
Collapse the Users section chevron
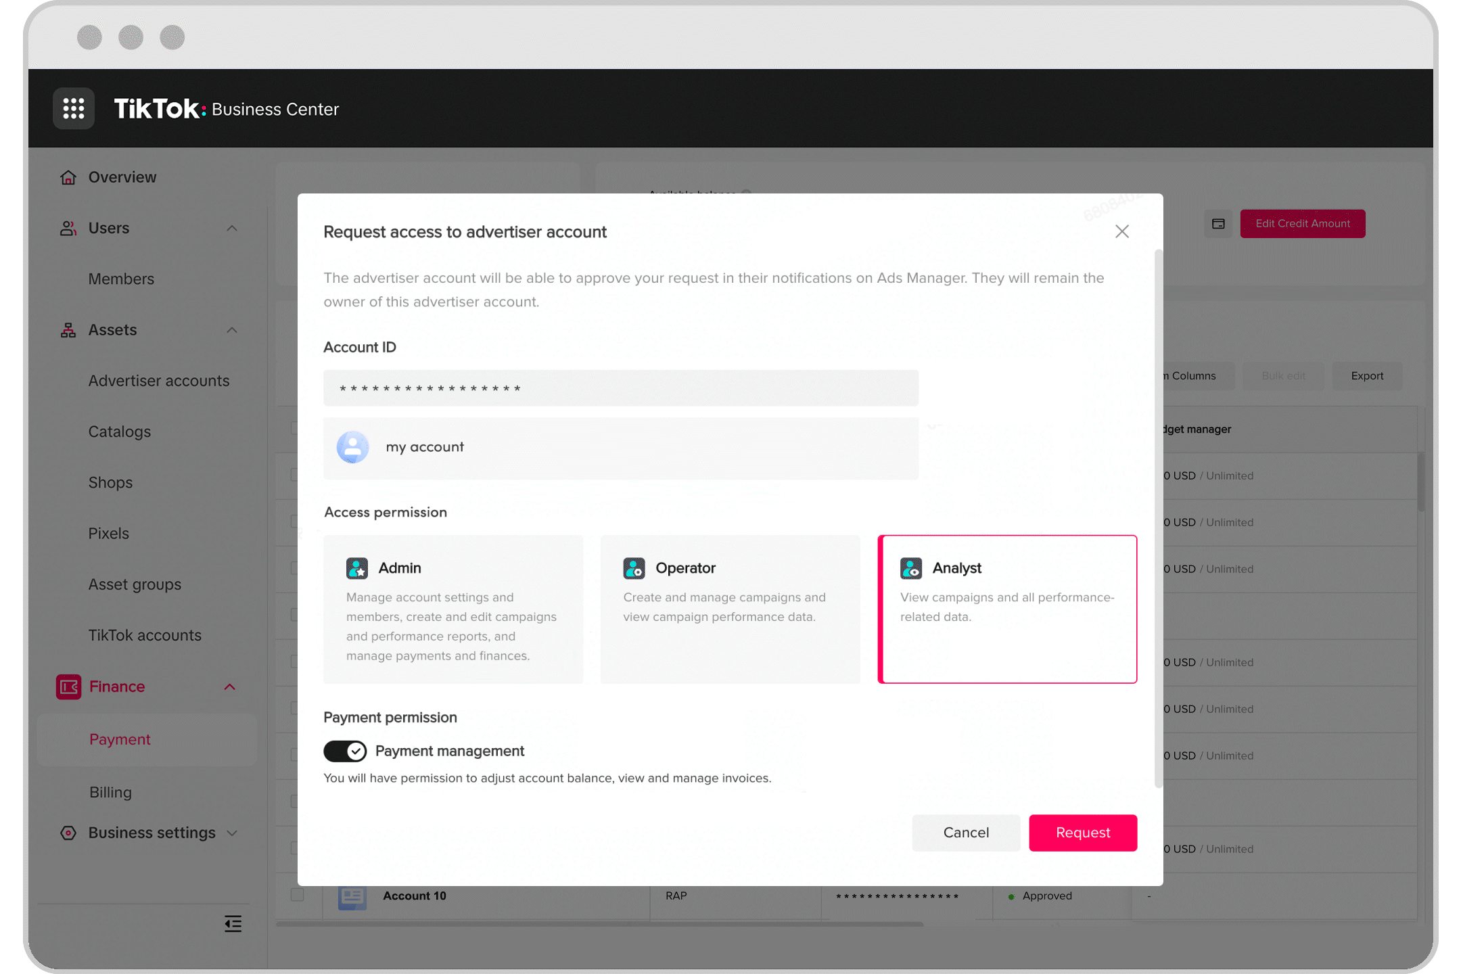(232, 228)
